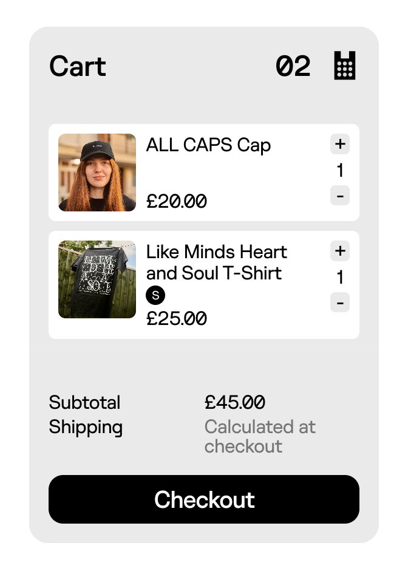Decrease ALL CAPS Cap quantity with minus
Screen dimensions: 408x571
pos(340,196)
